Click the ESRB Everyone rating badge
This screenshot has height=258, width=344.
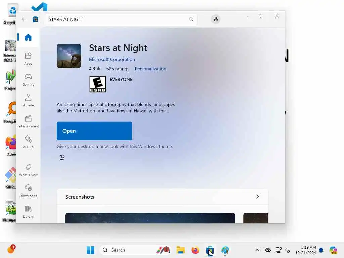coord(98,84)
